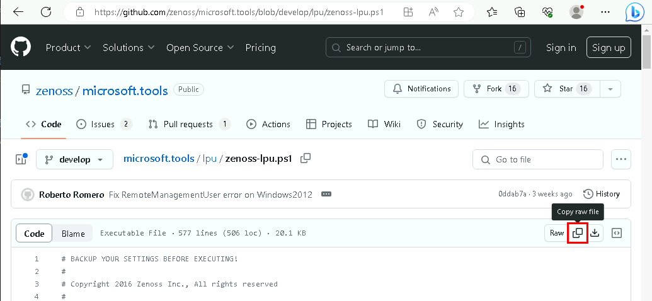This screenshot has width=652, height=301.
Task: Expand the Solutions menu
Action: click(x=129, y=48)
